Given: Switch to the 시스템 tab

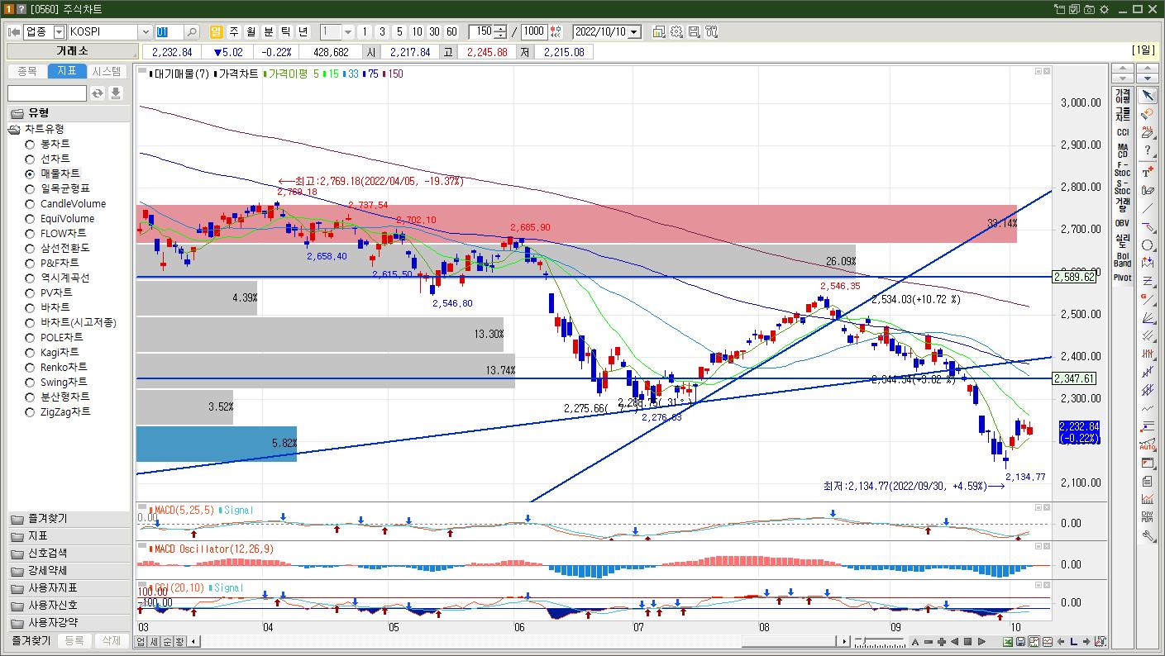Looking at the screenshot, I should pos(107,72).
